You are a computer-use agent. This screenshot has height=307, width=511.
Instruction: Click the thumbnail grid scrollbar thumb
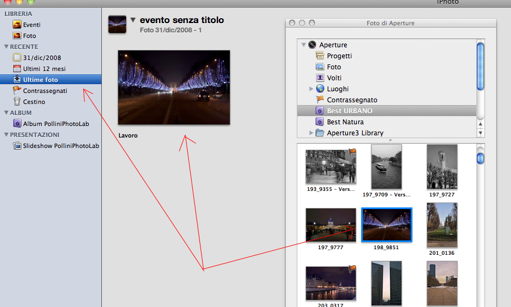click(x=480, y=158)
